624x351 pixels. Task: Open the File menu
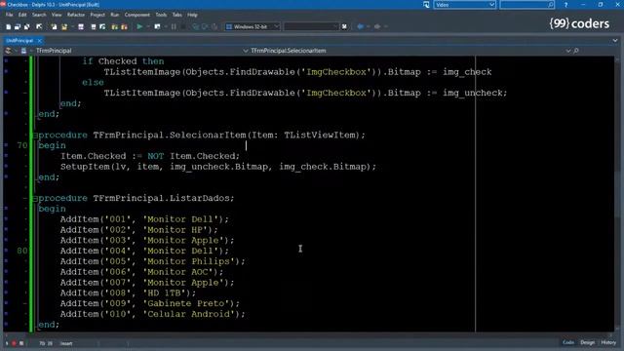(x=9, y=15)
